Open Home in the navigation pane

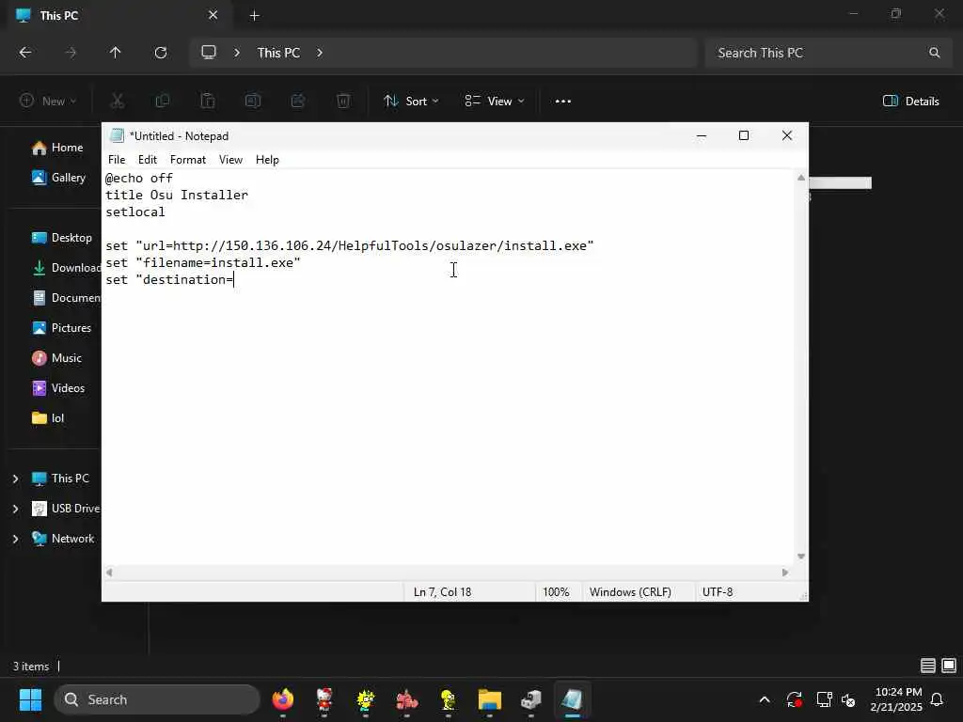57,148
